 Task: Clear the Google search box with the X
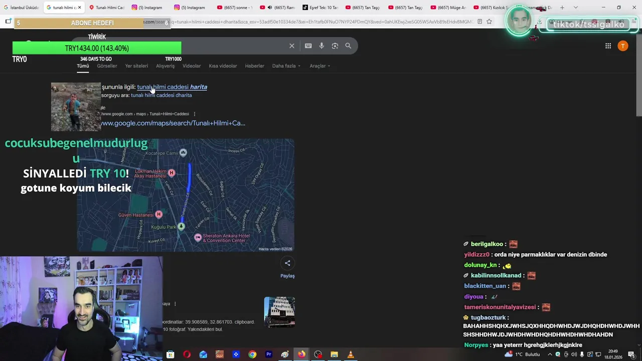[x=292, y=46]
